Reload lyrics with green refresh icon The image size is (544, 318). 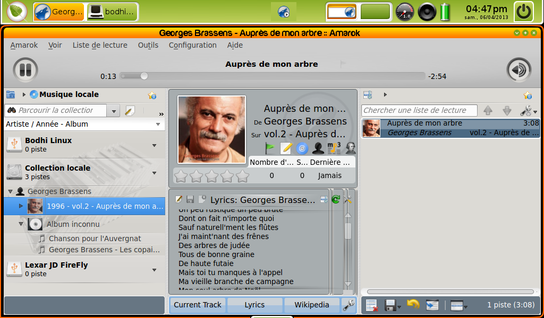click(x=336, y=199)
